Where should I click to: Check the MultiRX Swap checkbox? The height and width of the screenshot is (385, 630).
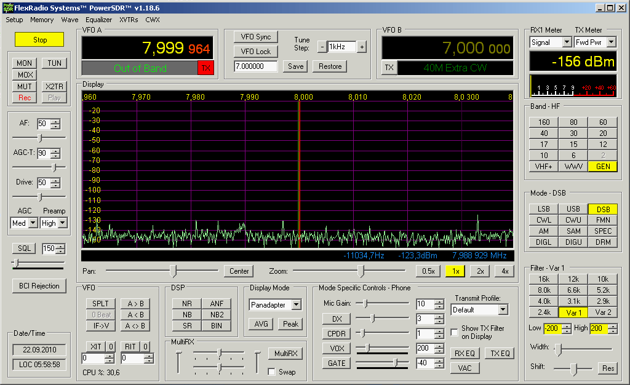click(x=271, y=371)
